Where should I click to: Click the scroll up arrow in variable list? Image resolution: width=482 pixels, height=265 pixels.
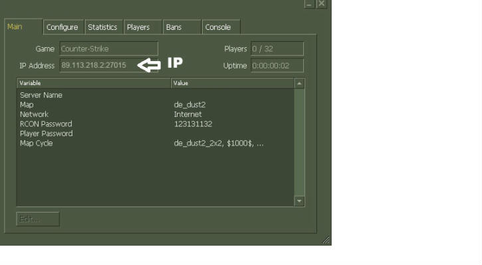point(299,84)
